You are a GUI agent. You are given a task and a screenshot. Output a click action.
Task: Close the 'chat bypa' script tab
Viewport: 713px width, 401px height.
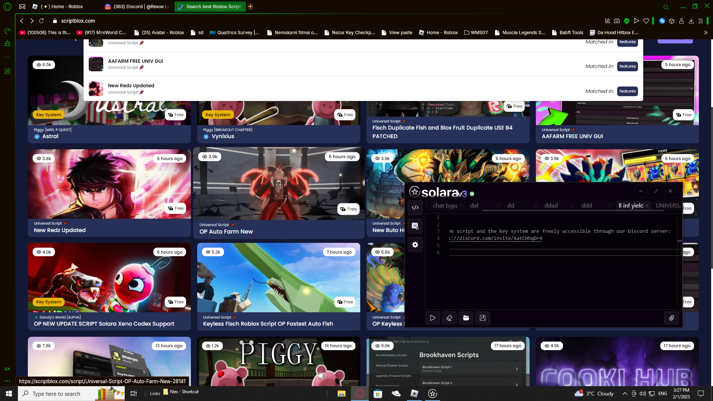461,206
